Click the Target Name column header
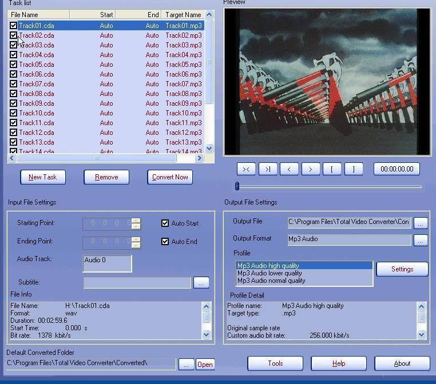 click(x=183, y=15)
